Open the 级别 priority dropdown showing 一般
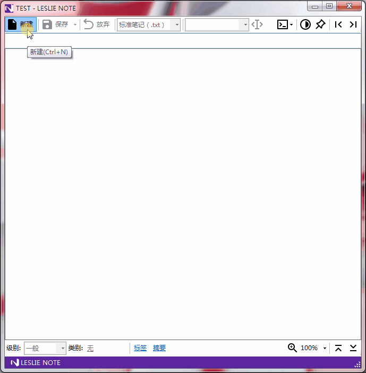Viewport: 366px width, 373px height. (45, 348)
